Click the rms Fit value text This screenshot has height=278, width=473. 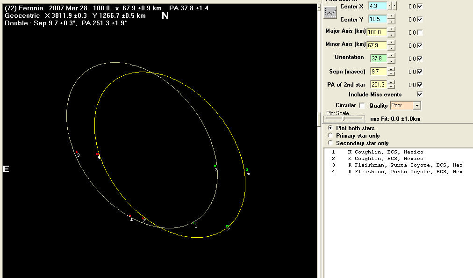pos(395,119)
